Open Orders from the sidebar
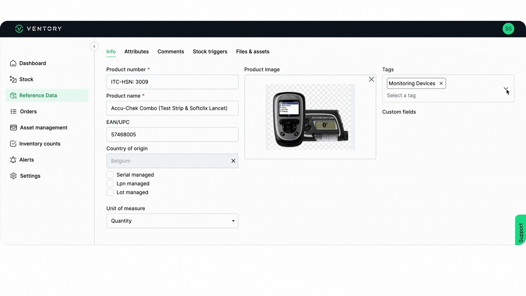This screenshot has width=526, height=296. click(x=47, y=112)
